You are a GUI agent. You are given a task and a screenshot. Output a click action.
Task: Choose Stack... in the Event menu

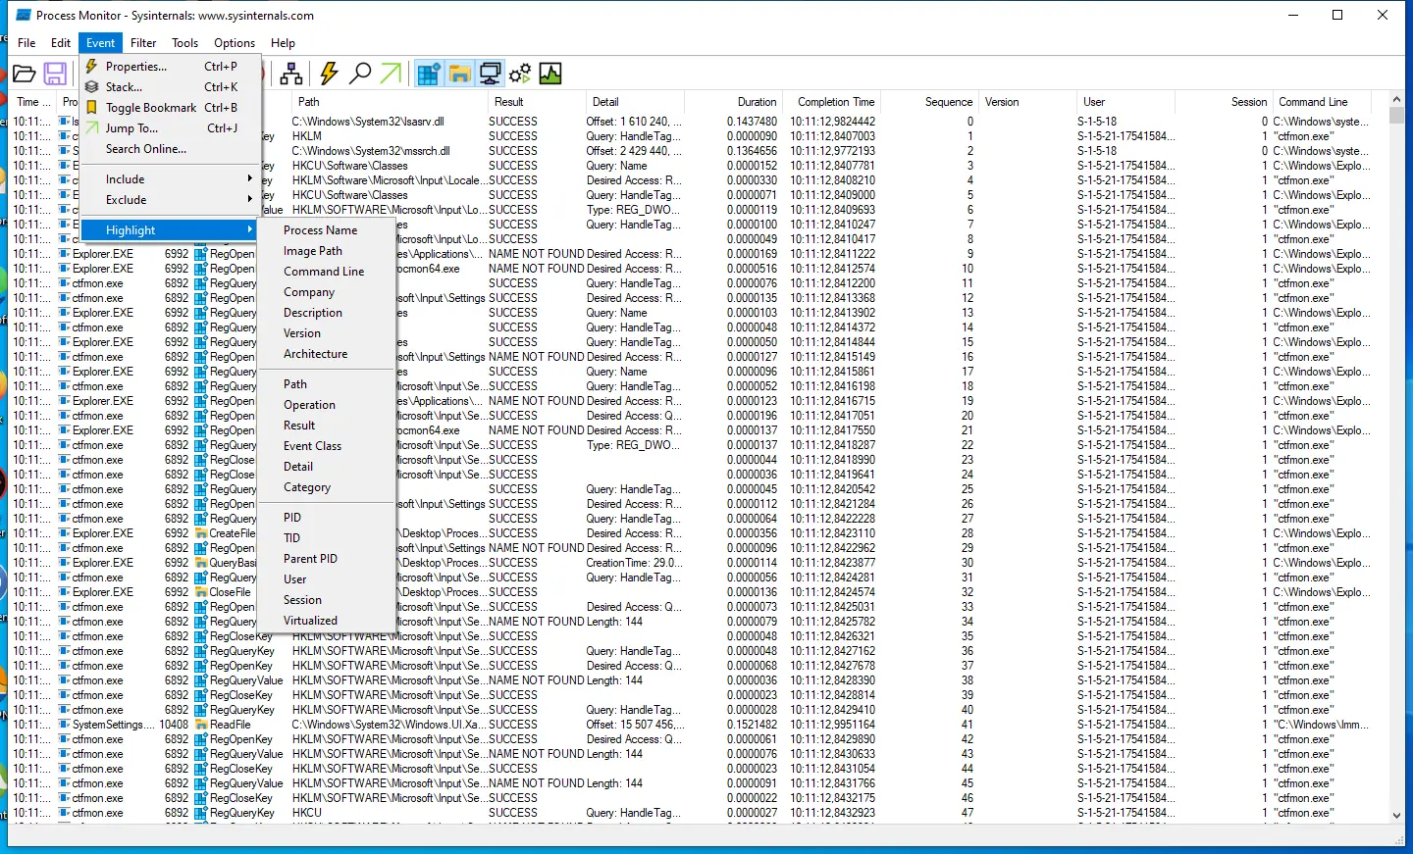169,87
